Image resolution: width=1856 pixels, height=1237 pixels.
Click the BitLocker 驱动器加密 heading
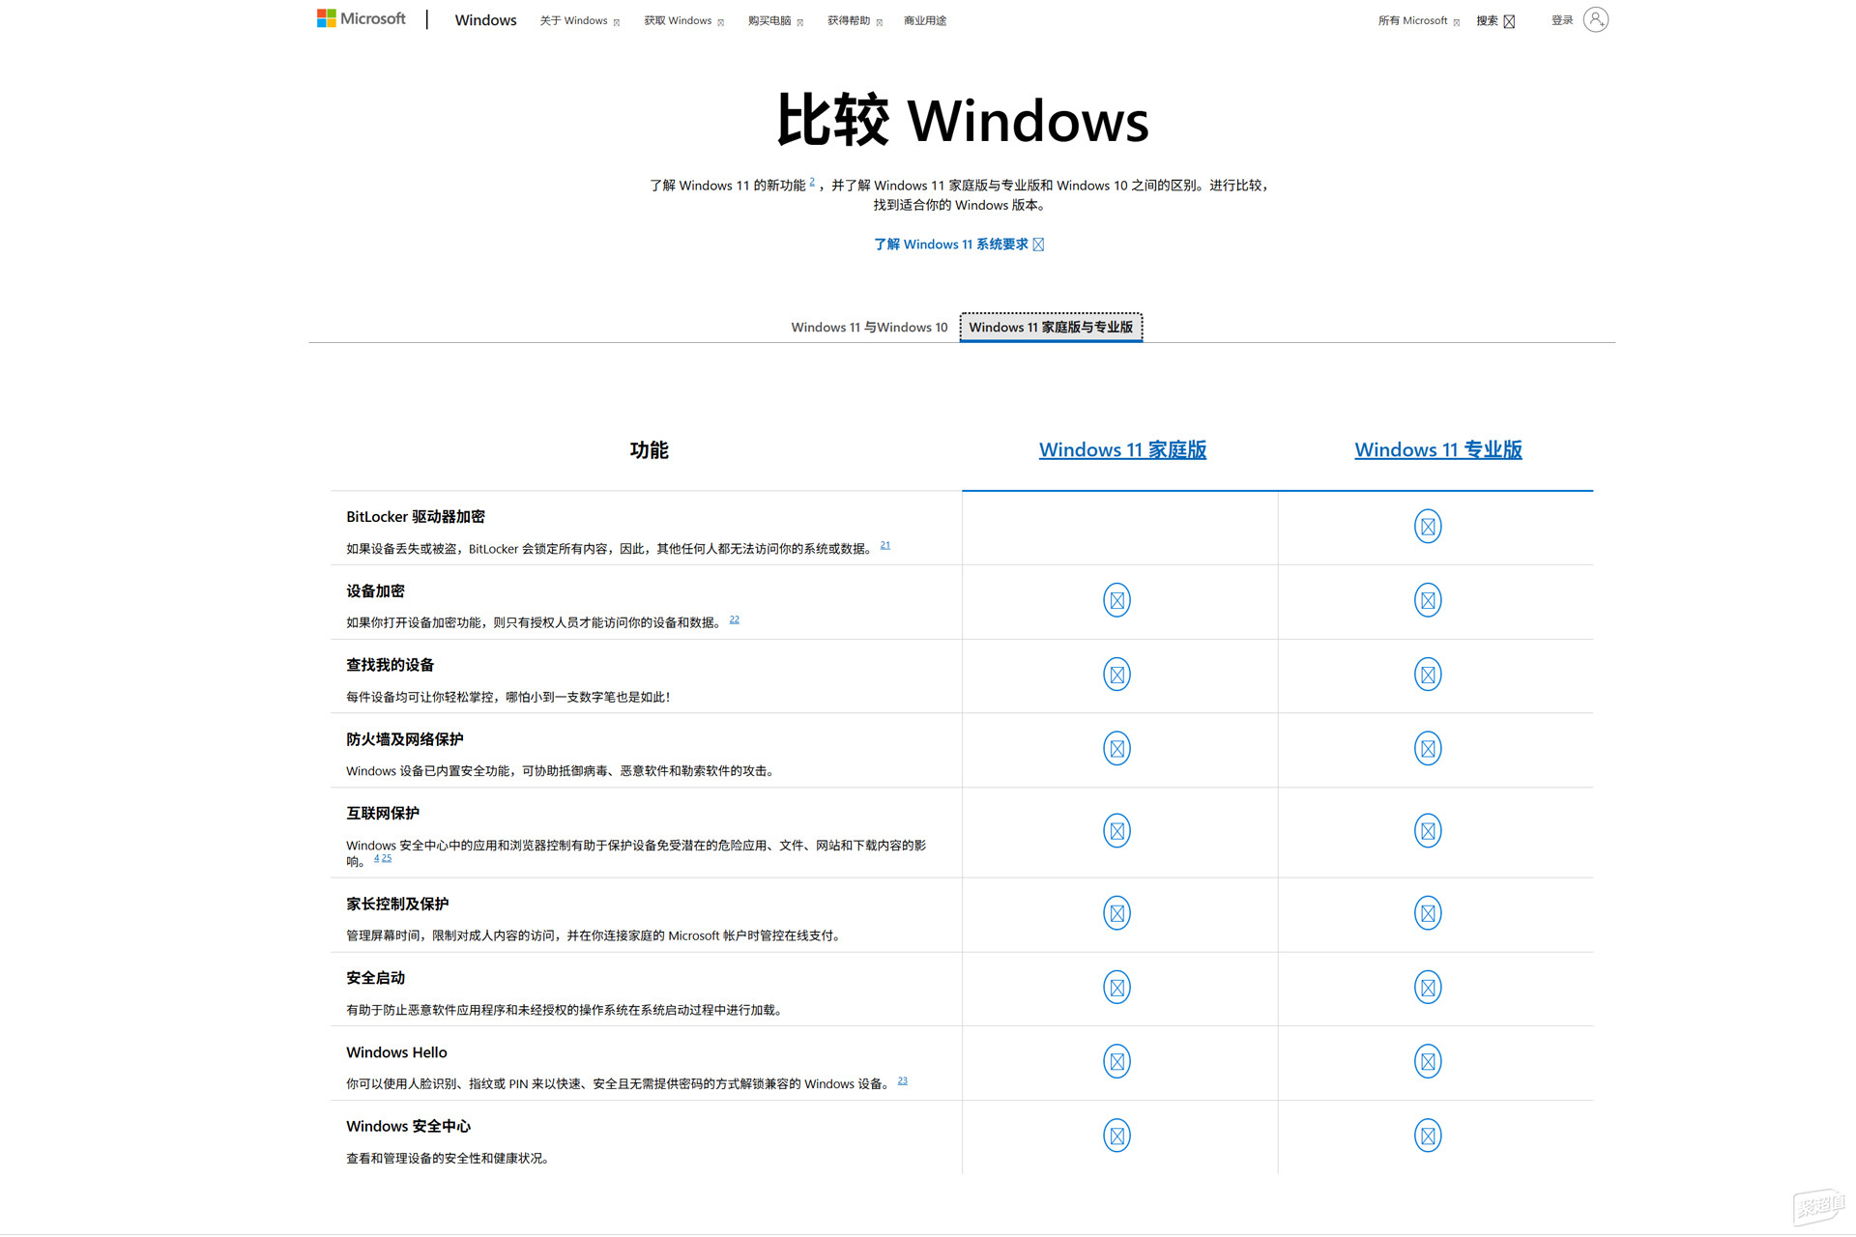click(x=416, y=517)
